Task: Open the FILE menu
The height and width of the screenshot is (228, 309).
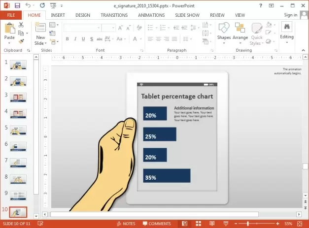Action: click(x=11, y=15)
